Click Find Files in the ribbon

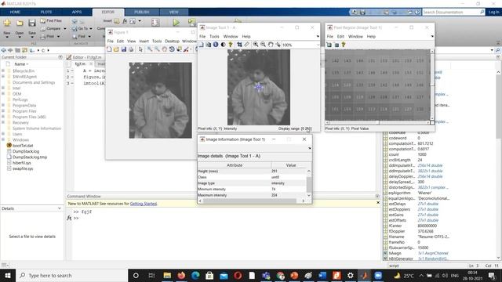click(51, 21)
